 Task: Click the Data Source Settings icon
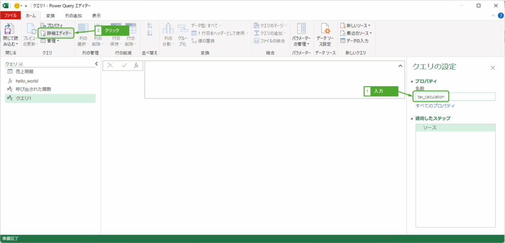[324, 30]
